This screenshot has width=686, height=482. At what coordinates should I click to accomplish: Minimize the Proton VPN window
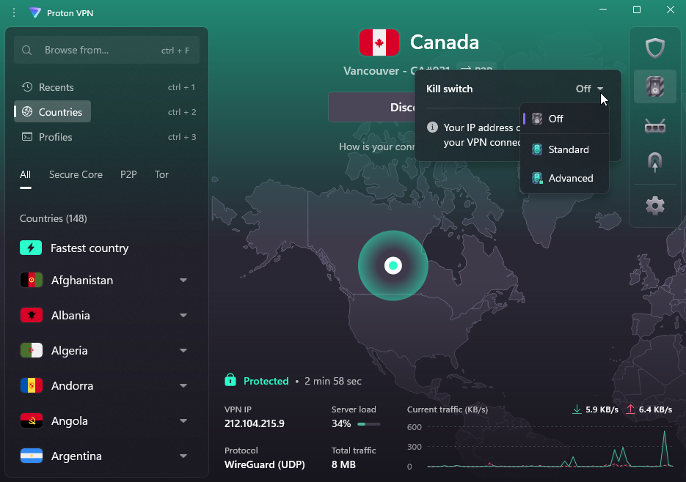tap(603, 10)
